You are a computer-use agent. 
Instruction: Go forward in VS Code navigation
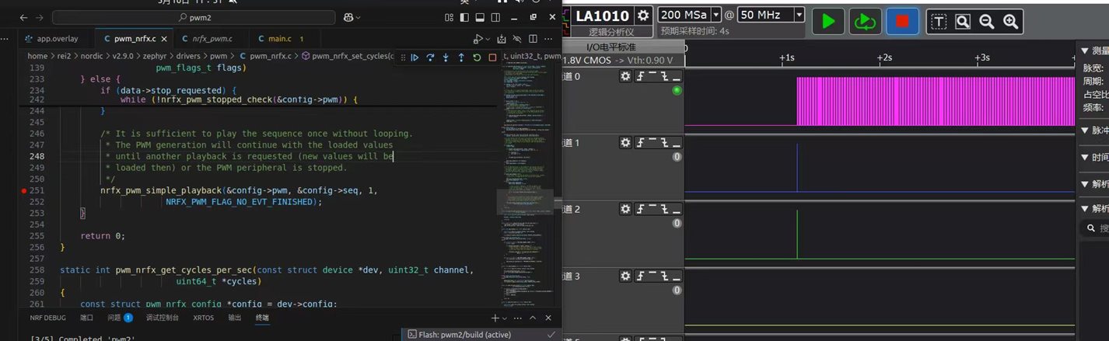(x=39, y=16)
